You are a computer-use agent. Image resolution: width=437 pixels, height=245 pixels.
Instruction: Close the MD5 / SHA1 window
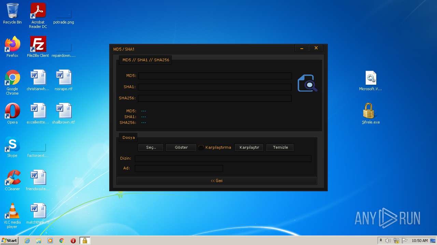coord(316,48)
